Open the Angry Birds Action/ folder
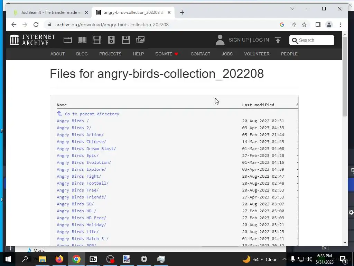354x266 pixels. [80, 135]
